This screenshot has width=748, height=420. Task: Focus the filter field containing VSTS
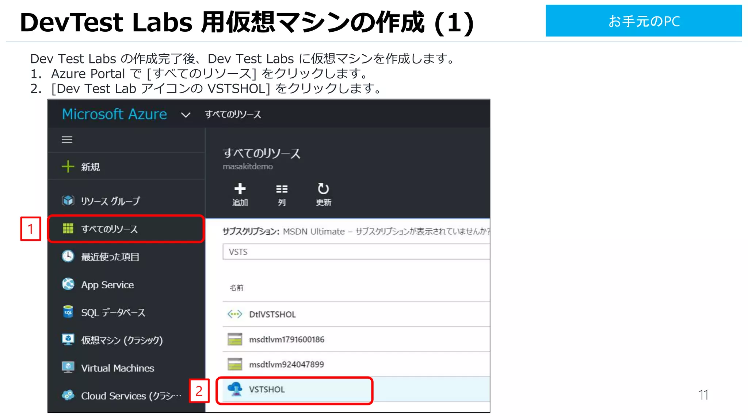[x=356, y=252]
